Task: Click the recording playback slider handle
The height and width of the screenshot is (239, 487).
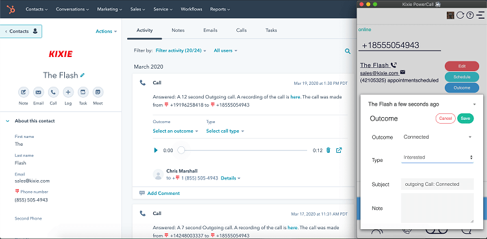Action: 181,150
